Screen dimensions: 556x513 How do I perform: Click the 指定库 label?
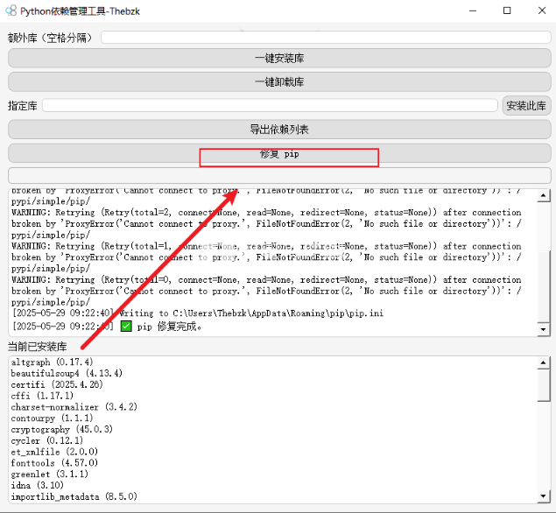[23, 106]
